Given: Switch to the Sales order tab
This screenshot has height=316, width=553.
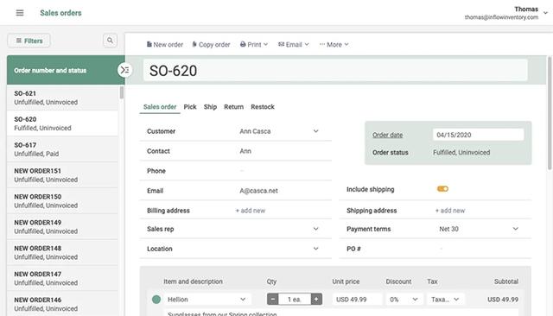Looking at the screenshot, I should click(x=160, y=107).
